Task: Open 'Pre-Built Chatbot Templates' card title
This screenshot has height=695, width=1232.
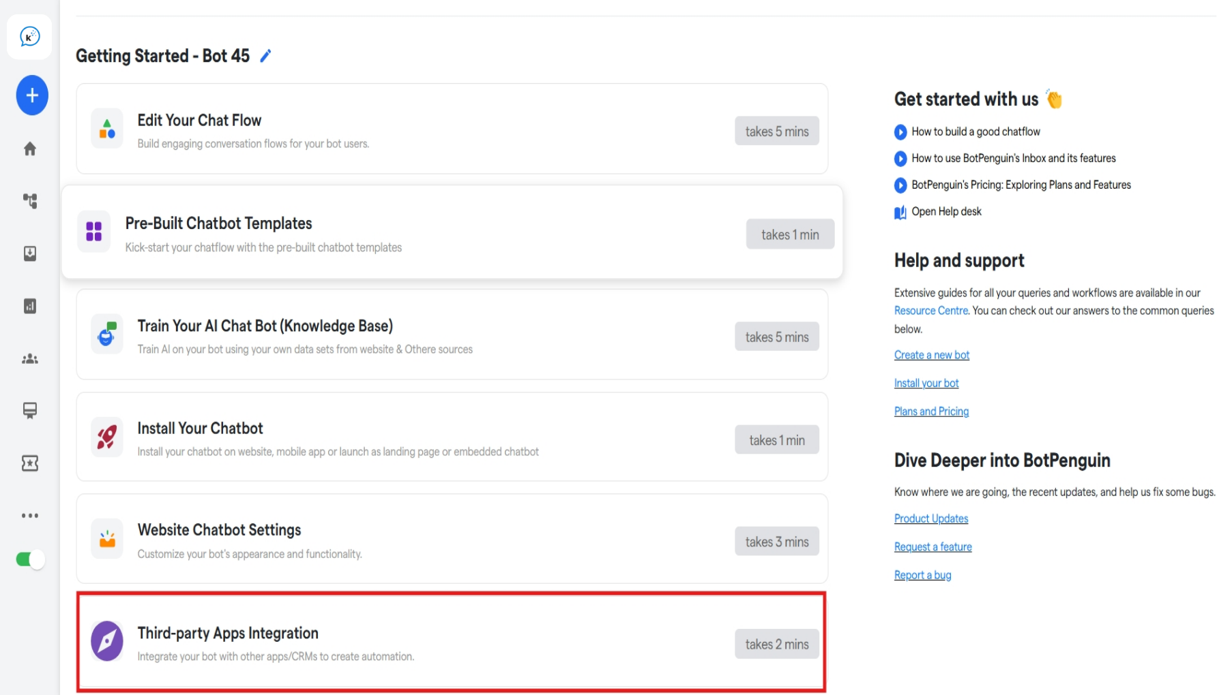Action: click(218, 223)
